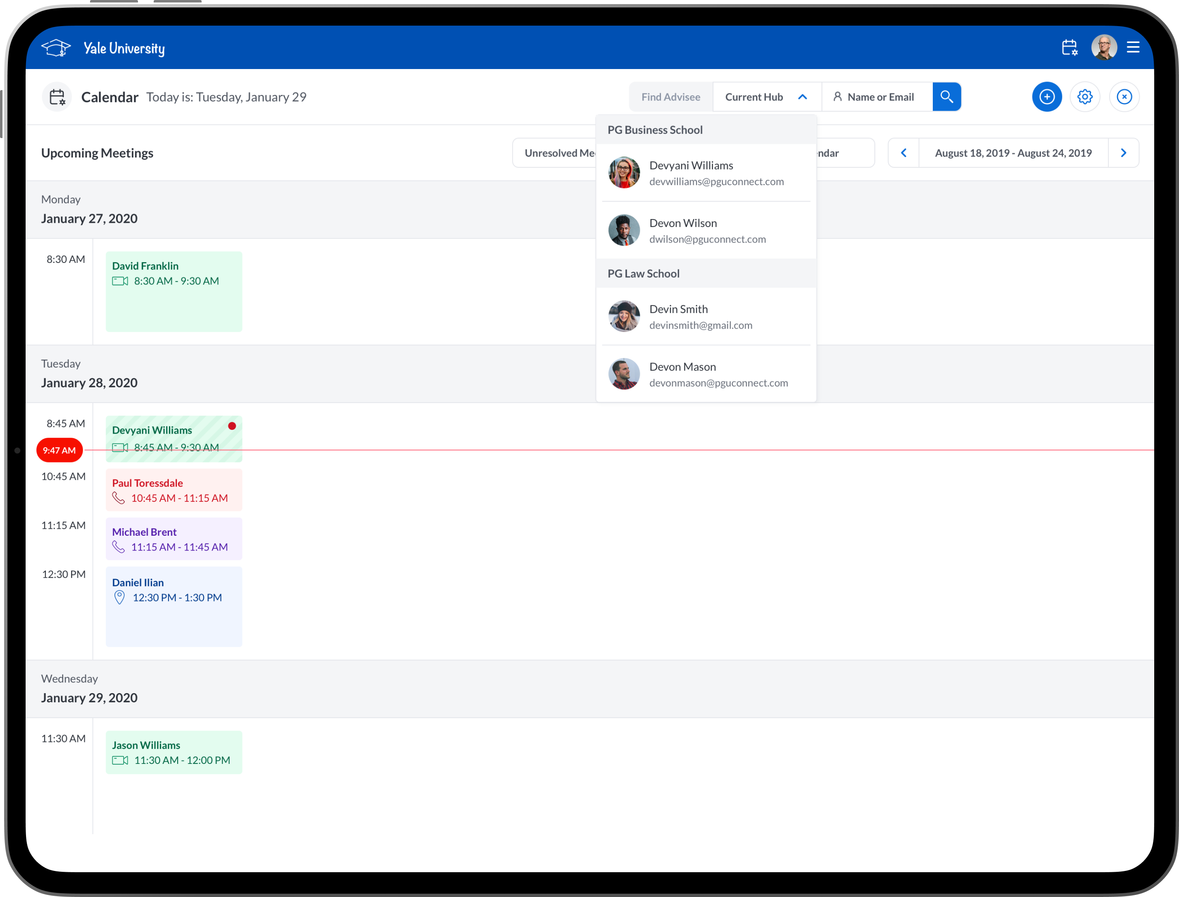Image resolution: width=1179 pixels, height=897 pixels.
Task: Open David Franklin 8:30 AM meeting card
Action: pos(174,291)
